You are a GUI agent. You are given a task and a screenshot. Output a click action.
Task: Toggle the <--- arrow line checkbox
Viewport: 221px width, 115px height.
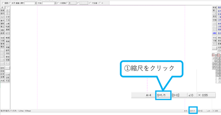click(x=79, y=3)
